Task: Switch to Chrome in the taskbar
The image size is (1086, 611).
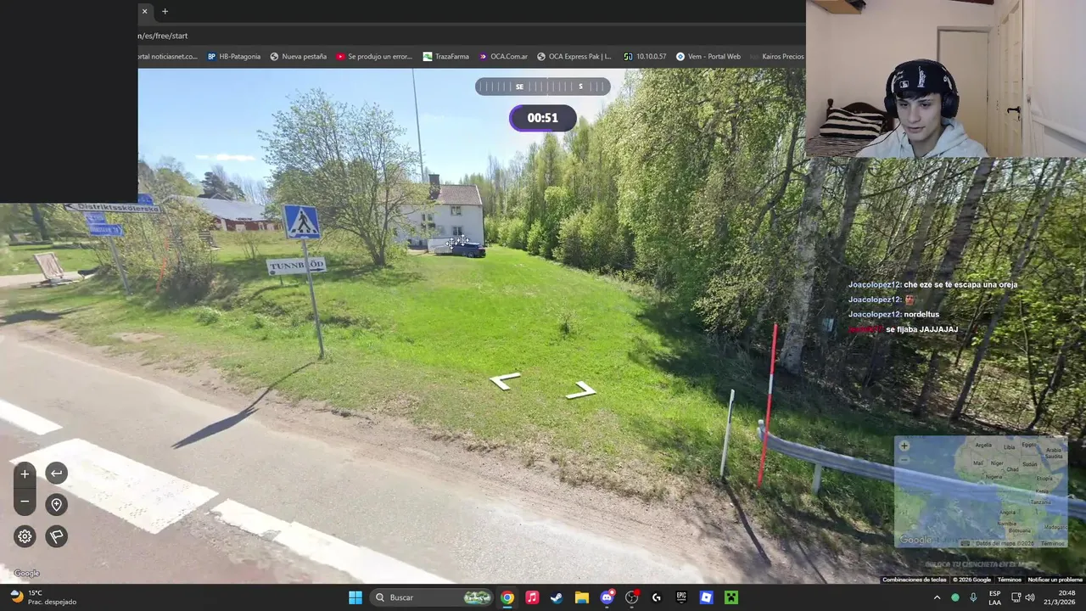Action: coord(507,597)
